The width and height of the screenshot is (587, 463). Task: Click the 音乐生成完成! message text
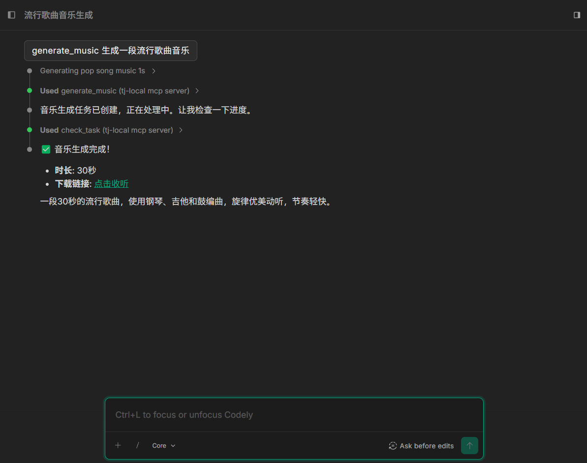click(x=82, y=149)
